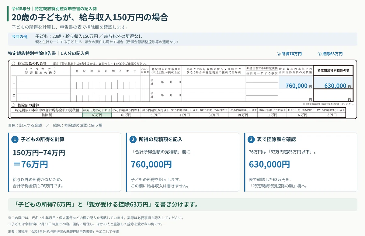Click the source line starting with "出典：国税庁"
The height and width of the screenshot is (236, 365).
click(63, 232)
